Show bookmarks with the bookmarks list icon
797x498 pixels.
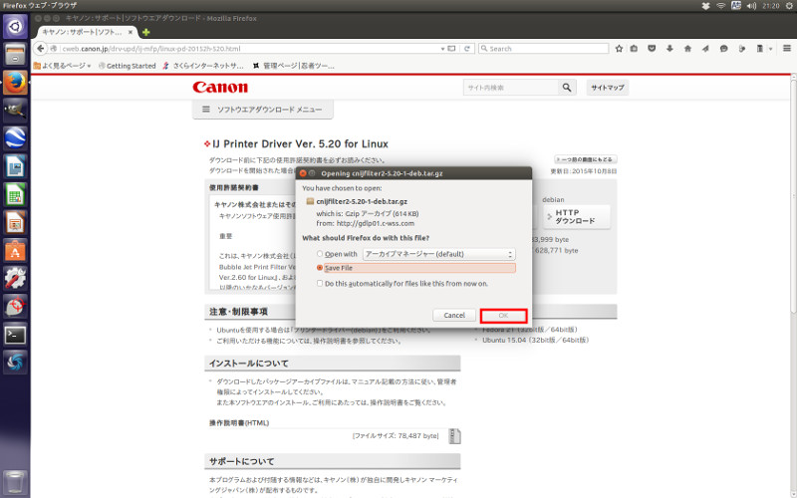(x=634, y=48)
